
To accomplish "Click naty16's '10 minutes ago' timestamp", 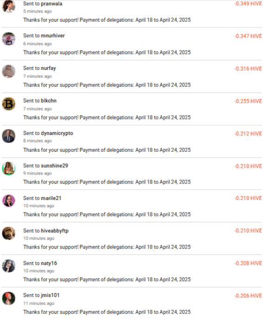I will (x=39, y=271).
